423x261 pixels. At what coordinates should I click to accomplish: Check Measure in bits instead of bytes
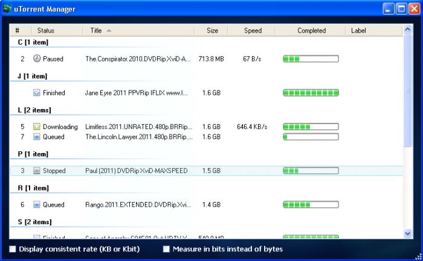[x=166, y=249]
